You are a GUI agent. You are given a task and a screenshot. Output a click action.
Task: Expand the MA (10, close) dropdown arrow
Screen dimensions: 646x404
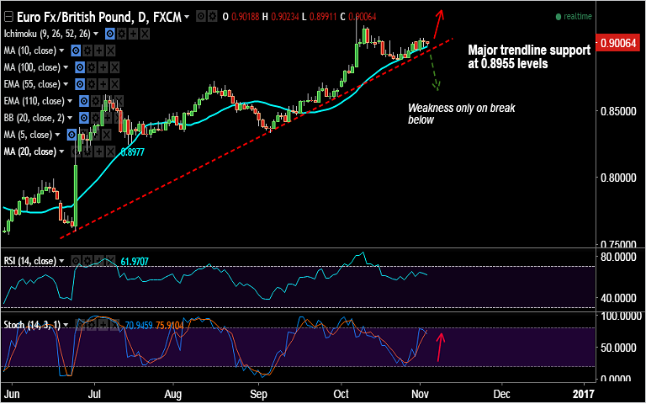[61, 50]
